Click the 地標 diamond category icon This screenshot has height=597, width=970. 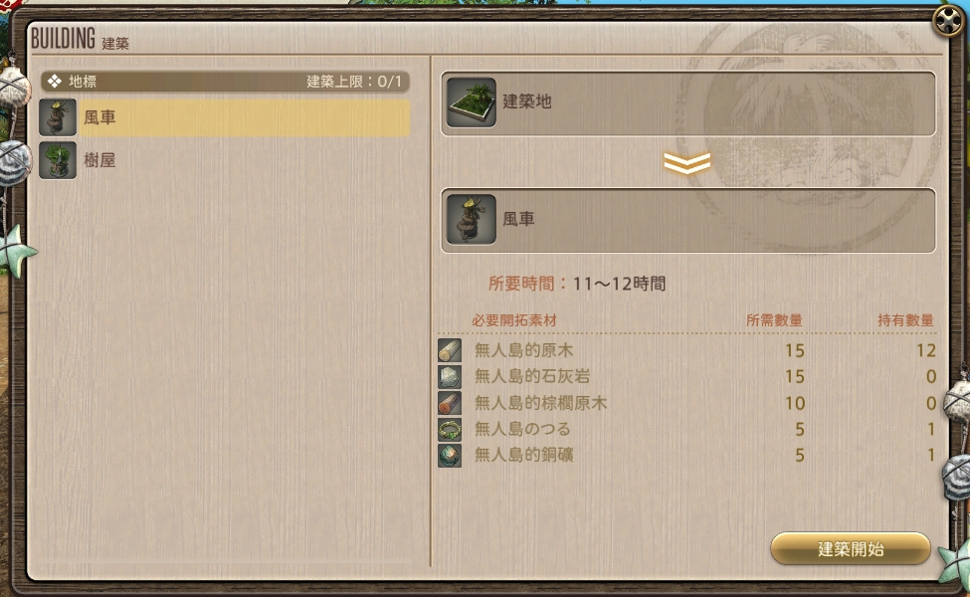point(55,81)
